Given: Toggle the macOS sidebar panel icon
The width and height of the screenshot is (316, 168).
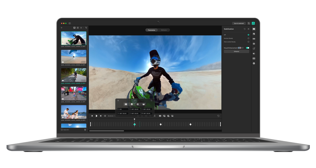Looking at the screenshot, I should pyautogui.click(x=70, y=23).
